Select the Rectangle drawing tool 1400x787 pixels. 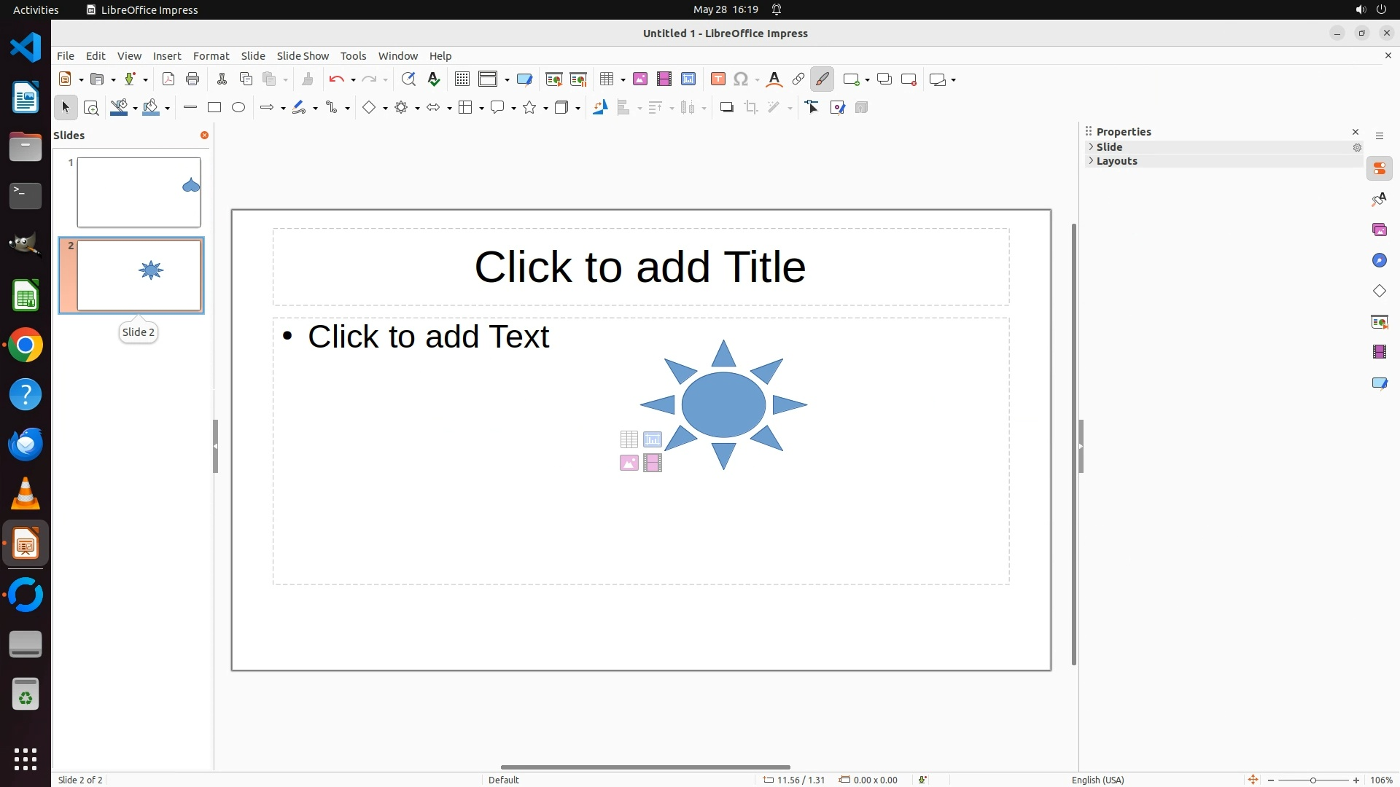coord(214,108)
